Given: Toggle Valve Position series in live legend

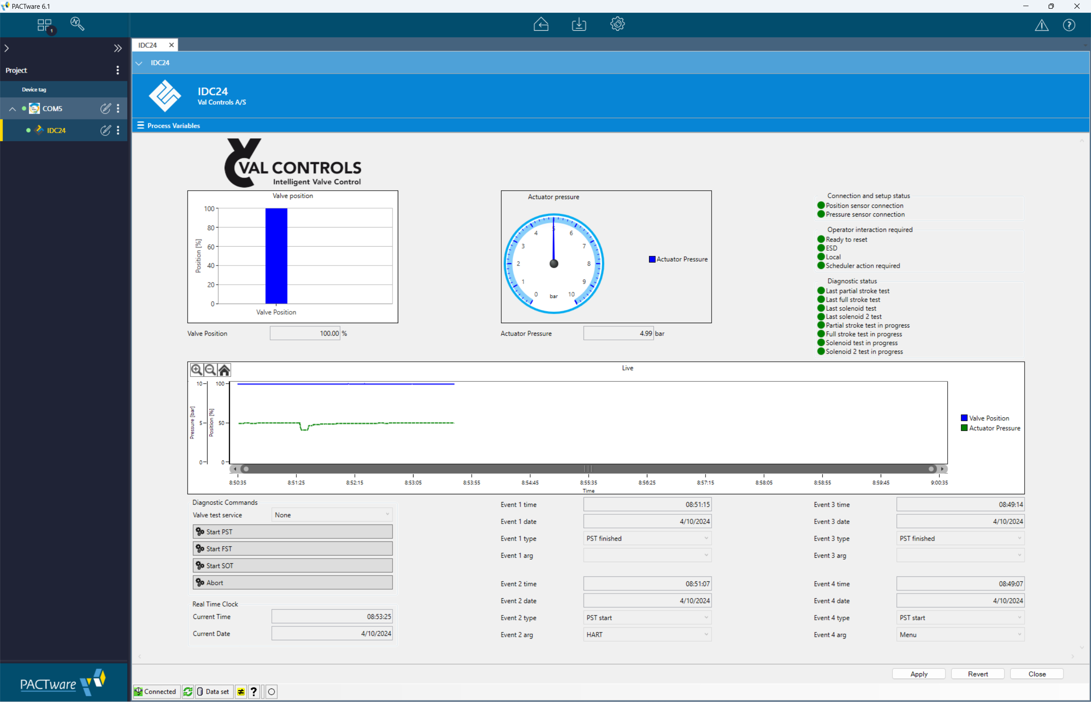Looking at the screenshot, I should click(984, 418).
